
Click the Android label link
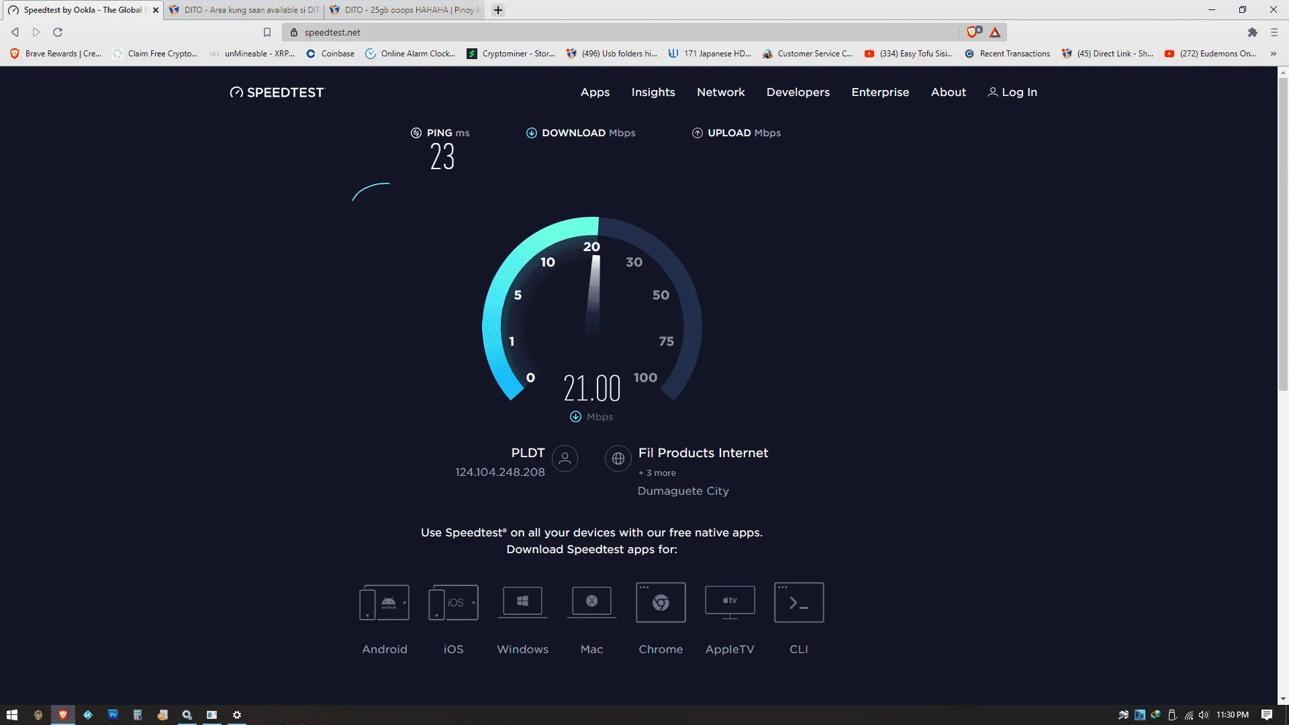[385, 649]
